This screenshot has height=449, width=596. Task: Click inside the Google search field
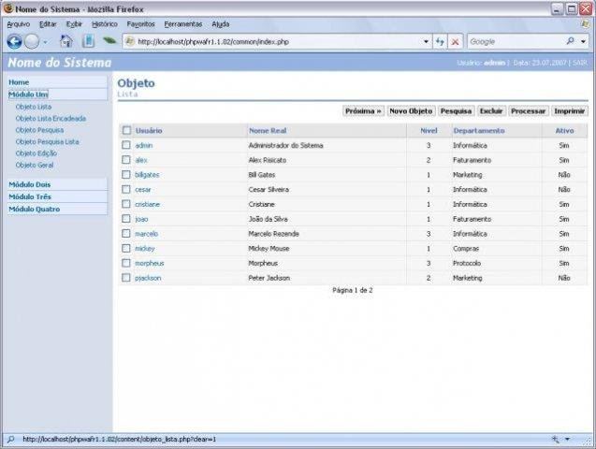click(516, 42)
